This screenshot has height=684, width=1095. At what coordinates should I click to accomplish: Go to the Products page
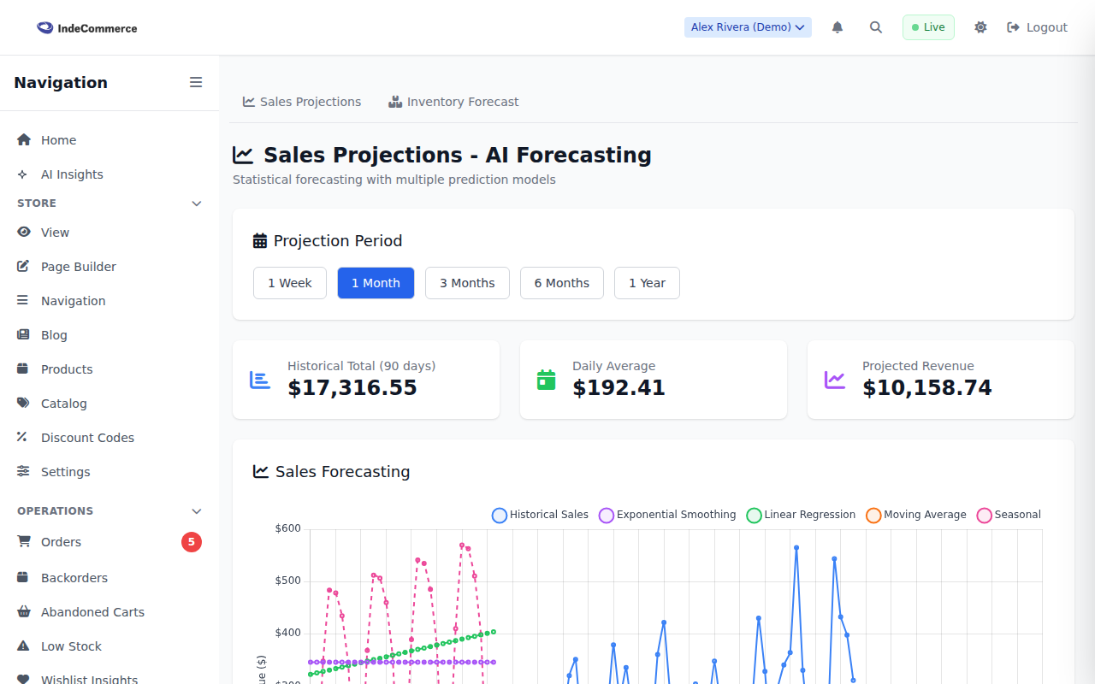(109, 369)
